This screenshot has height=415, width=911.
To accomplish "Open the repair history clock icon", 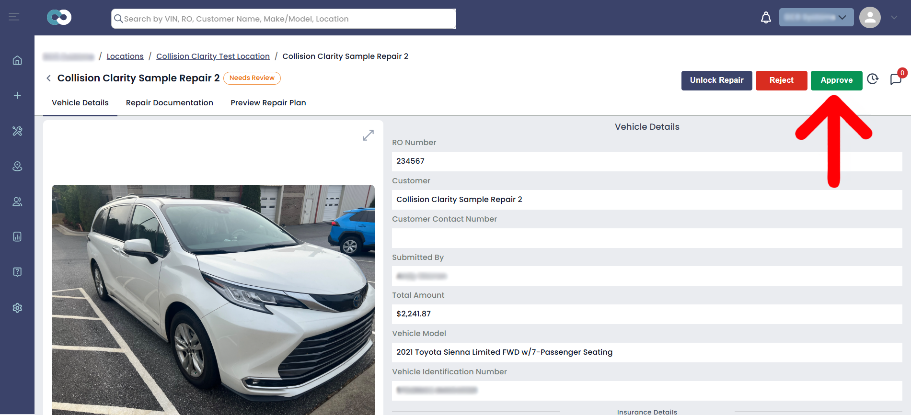I will click(873, 79).
